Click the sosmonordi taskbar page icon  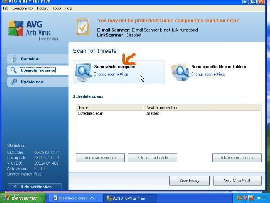click(x=55, y=198)
